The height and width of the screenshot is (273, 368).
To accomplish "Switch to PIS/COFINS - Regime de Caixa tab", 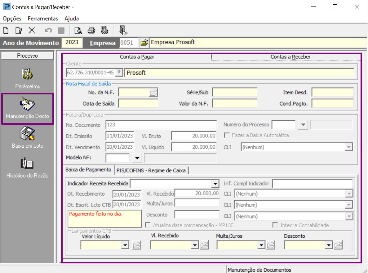I will (x=151, y=170).
